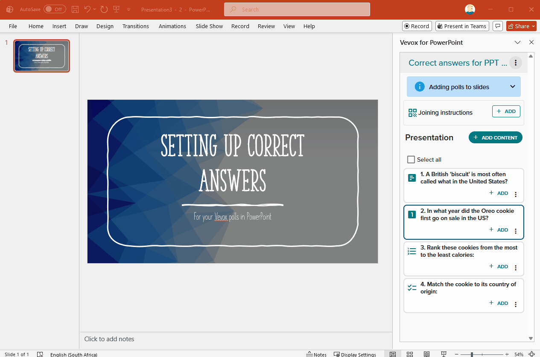Expand 'Adding polls to slides' chevron

coord(513,87)
